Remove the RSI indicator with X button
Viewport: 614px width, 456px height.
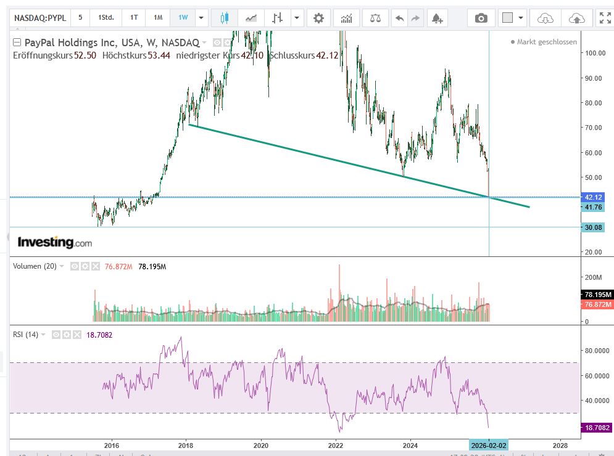coord(77,335)
